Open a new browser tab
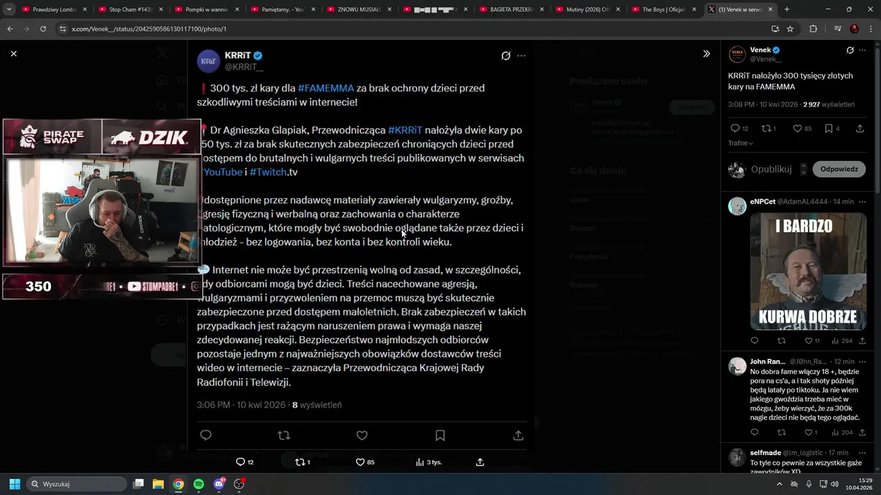Image resolution: width=881 pixels, height=495 pixels. (787, 10)
